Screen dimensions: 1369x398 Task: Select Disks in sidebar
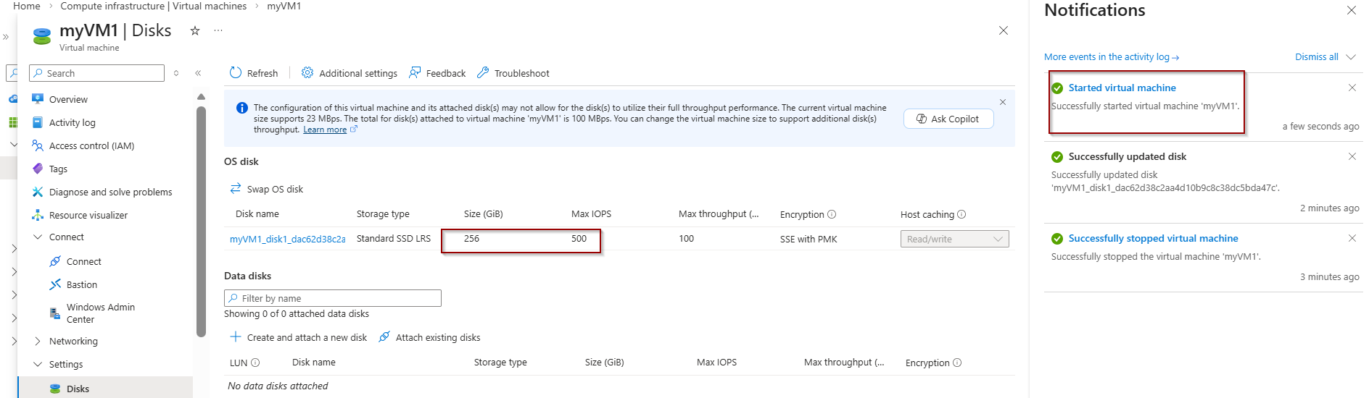[78, 389]
